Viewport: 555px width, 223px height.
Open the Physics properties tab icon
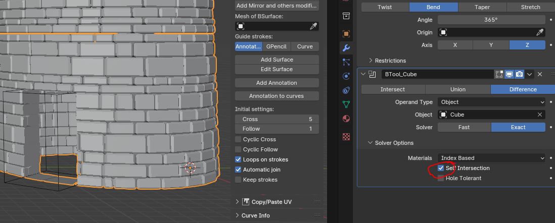(x=346, y=76)
